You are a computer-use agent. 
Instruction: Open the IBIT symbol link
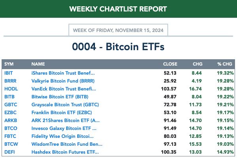(8, 73)
